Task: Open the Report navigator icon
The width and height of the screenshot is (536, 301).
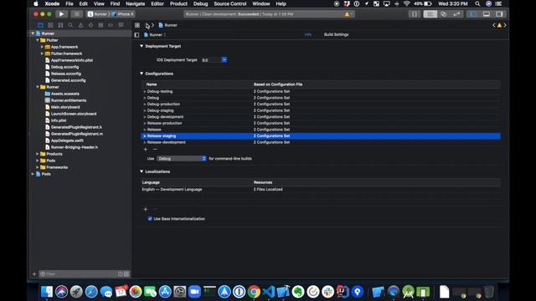Action: [x=121, y=25]
